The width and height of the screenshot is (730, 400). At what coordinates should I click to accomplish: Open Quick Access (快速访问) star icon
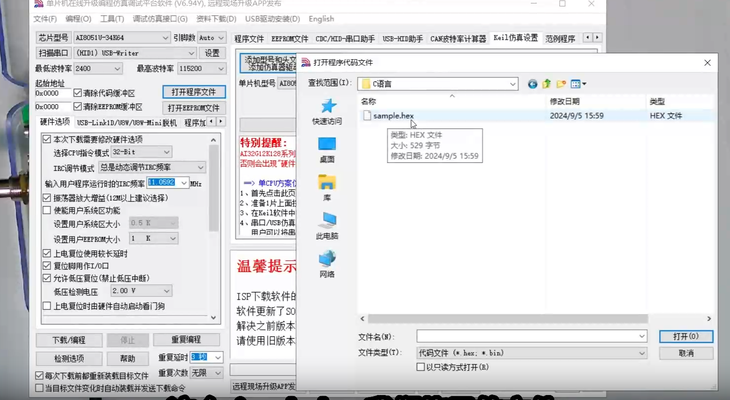[328, 106]
